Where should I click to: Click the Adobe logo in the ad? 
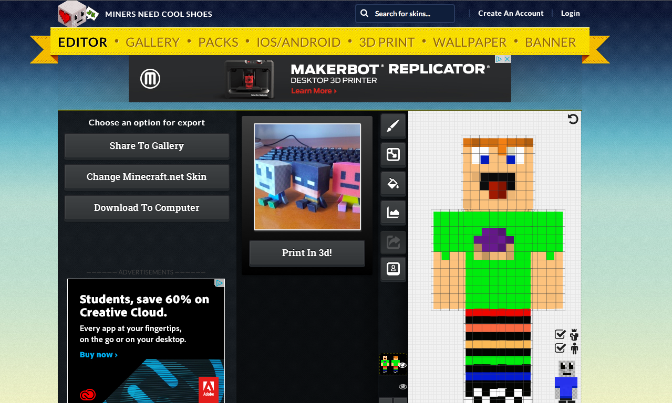(209, 390)
